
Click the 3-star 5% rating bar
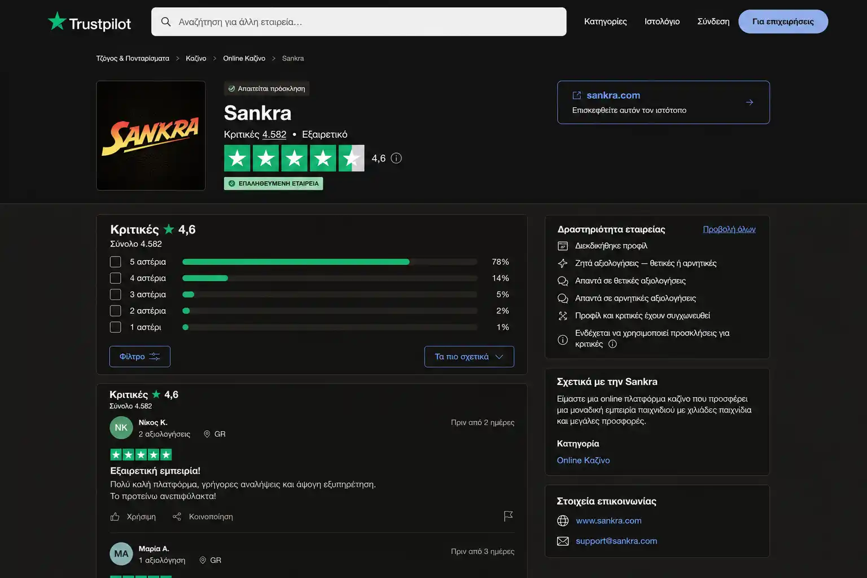tap(330, 295)
